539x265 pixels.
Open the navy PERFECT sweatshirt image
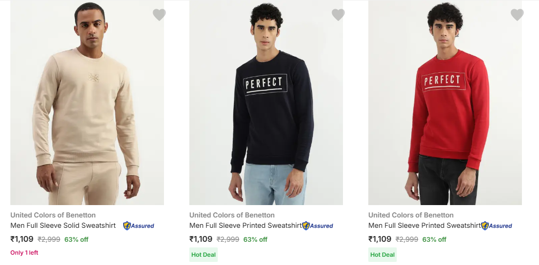(x=266, y=103)
